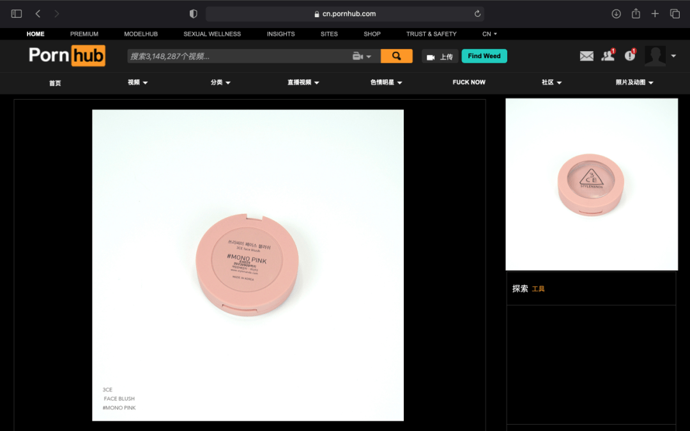Open the account menu arrow beside the avatar

[673, 56]
